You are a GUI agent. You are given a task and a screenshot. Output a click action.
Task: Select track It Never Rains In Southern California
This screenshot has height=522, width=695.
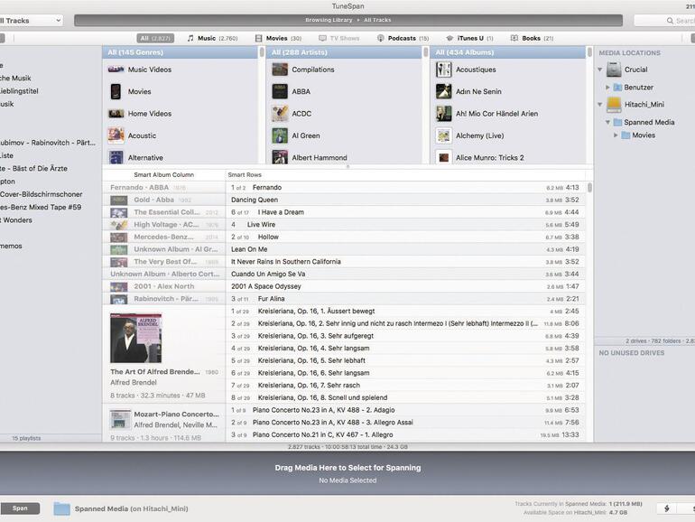(x=404, y=262)
